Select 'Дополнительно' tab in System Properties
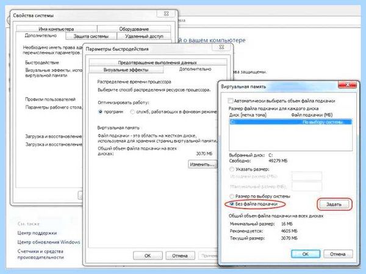Viewport: 366px width, 274px height. click(x=41, y=35)
